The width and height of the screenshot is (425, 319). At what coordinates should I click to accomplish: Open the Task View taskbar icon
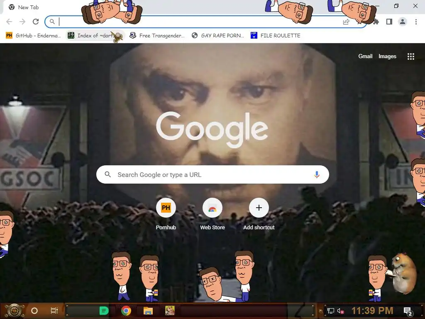pos(54,311)
